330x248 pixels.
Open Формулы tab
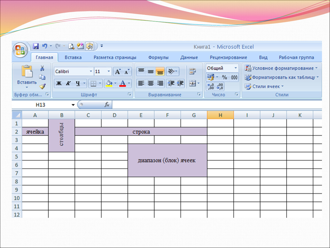point(158,57)
